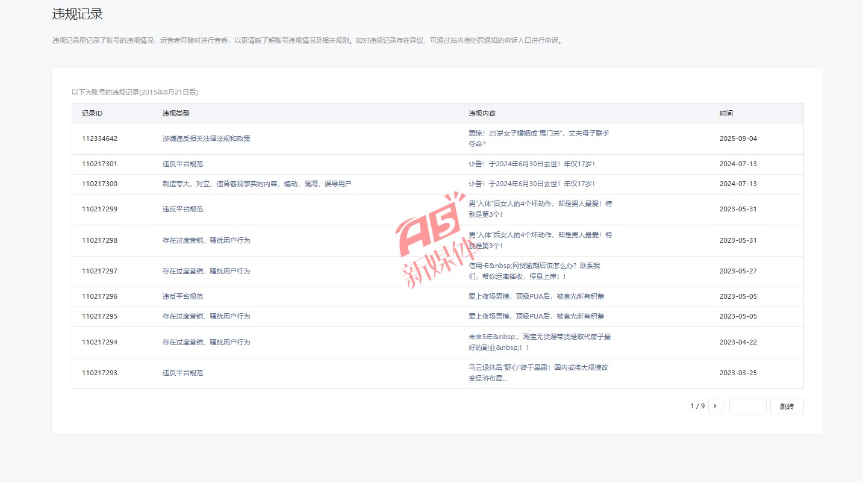Click the 违规记录 page heading
Viewport: 863px width, 483px height.
coord(77,14)
